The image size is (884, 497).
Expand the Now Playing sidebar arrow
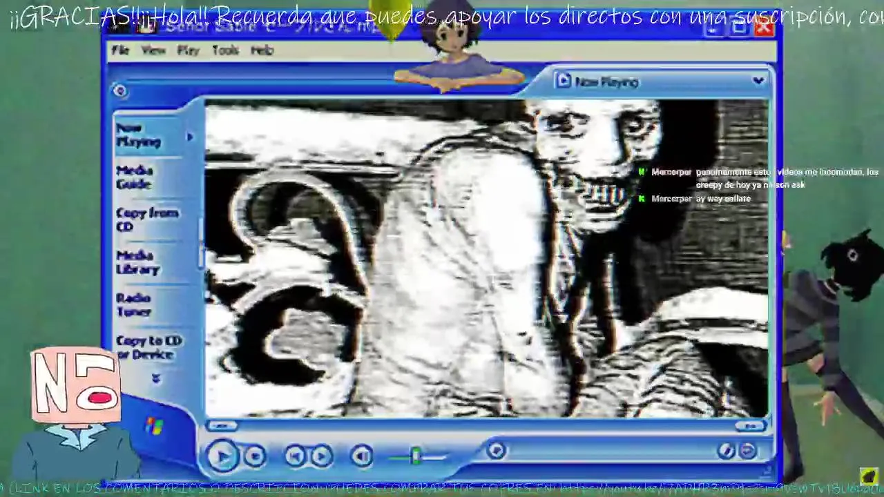click(190, 137)
